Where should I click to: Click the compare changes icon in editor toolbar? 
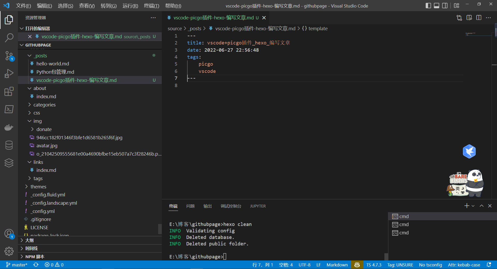click(459, 18)
